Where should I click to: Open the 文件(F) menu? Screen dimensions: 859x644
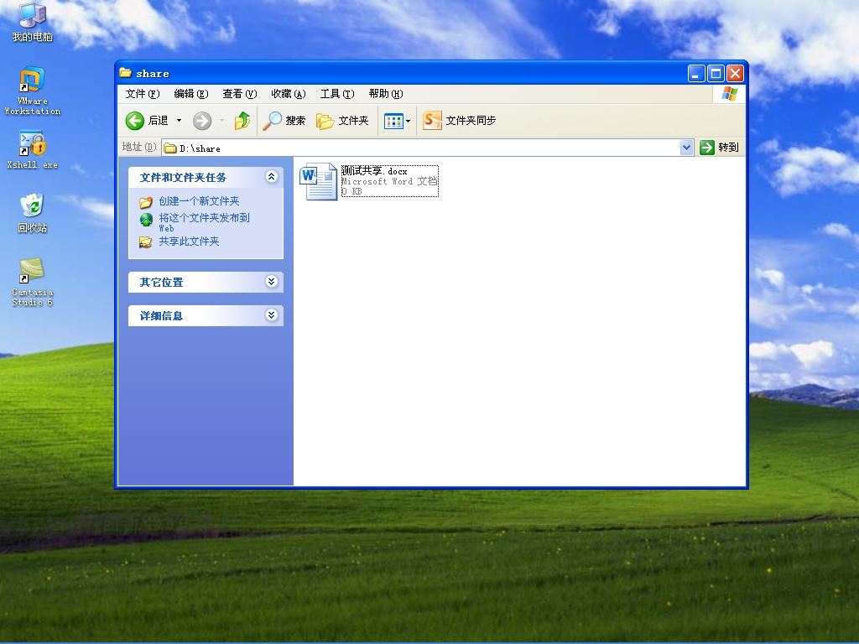[143, 94]
